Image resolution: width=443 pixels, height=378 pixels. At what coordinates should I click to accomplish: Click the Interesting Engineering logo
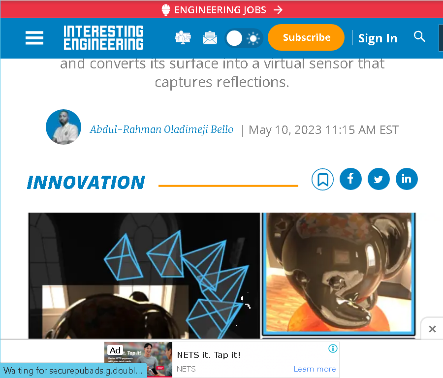[103, 37]
